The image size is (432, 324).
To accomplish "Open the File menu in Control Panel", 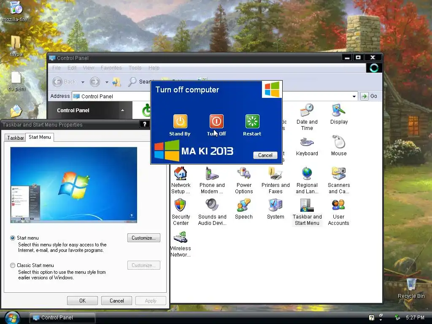I will pyautogui.click(x=56, y=68).
